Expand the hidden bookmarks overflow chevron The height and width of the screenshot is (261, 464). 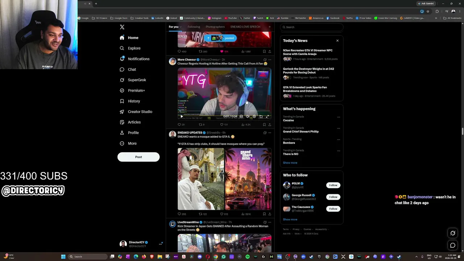(x=436, y=18)
